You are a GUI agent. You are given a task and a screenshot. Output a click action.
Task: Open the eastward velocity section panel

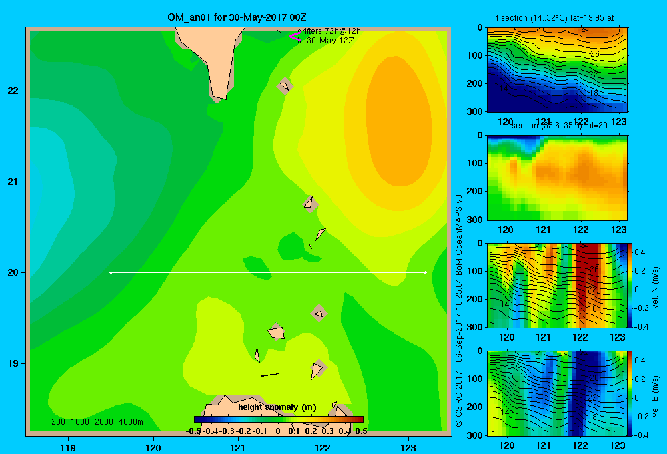556,393
